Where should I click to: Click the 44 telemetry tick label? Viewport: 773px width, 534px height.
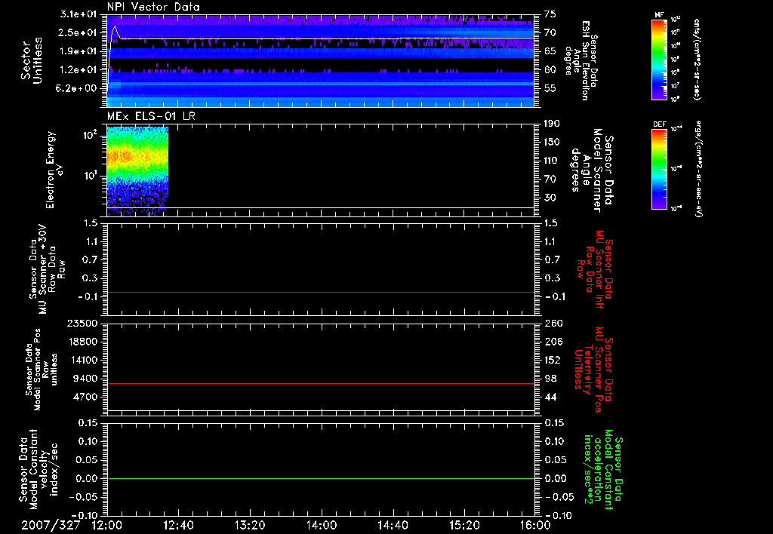550,397
